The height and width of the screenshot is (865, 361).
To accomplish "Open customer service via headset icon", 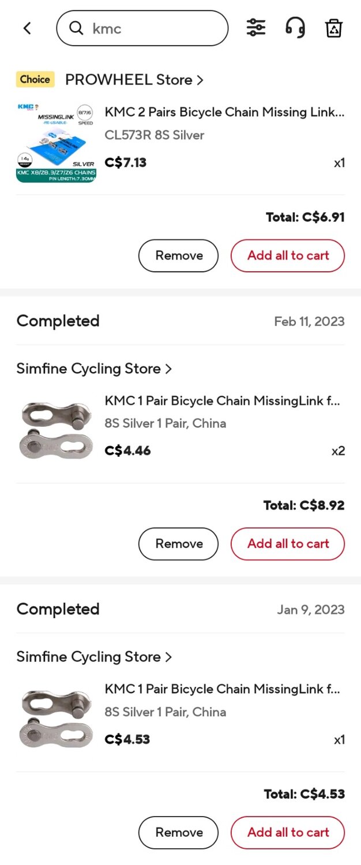I will [x=295, y=28].
